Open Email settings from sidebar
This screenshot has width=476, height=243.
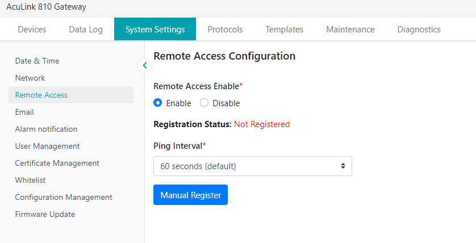coord(24,112)
